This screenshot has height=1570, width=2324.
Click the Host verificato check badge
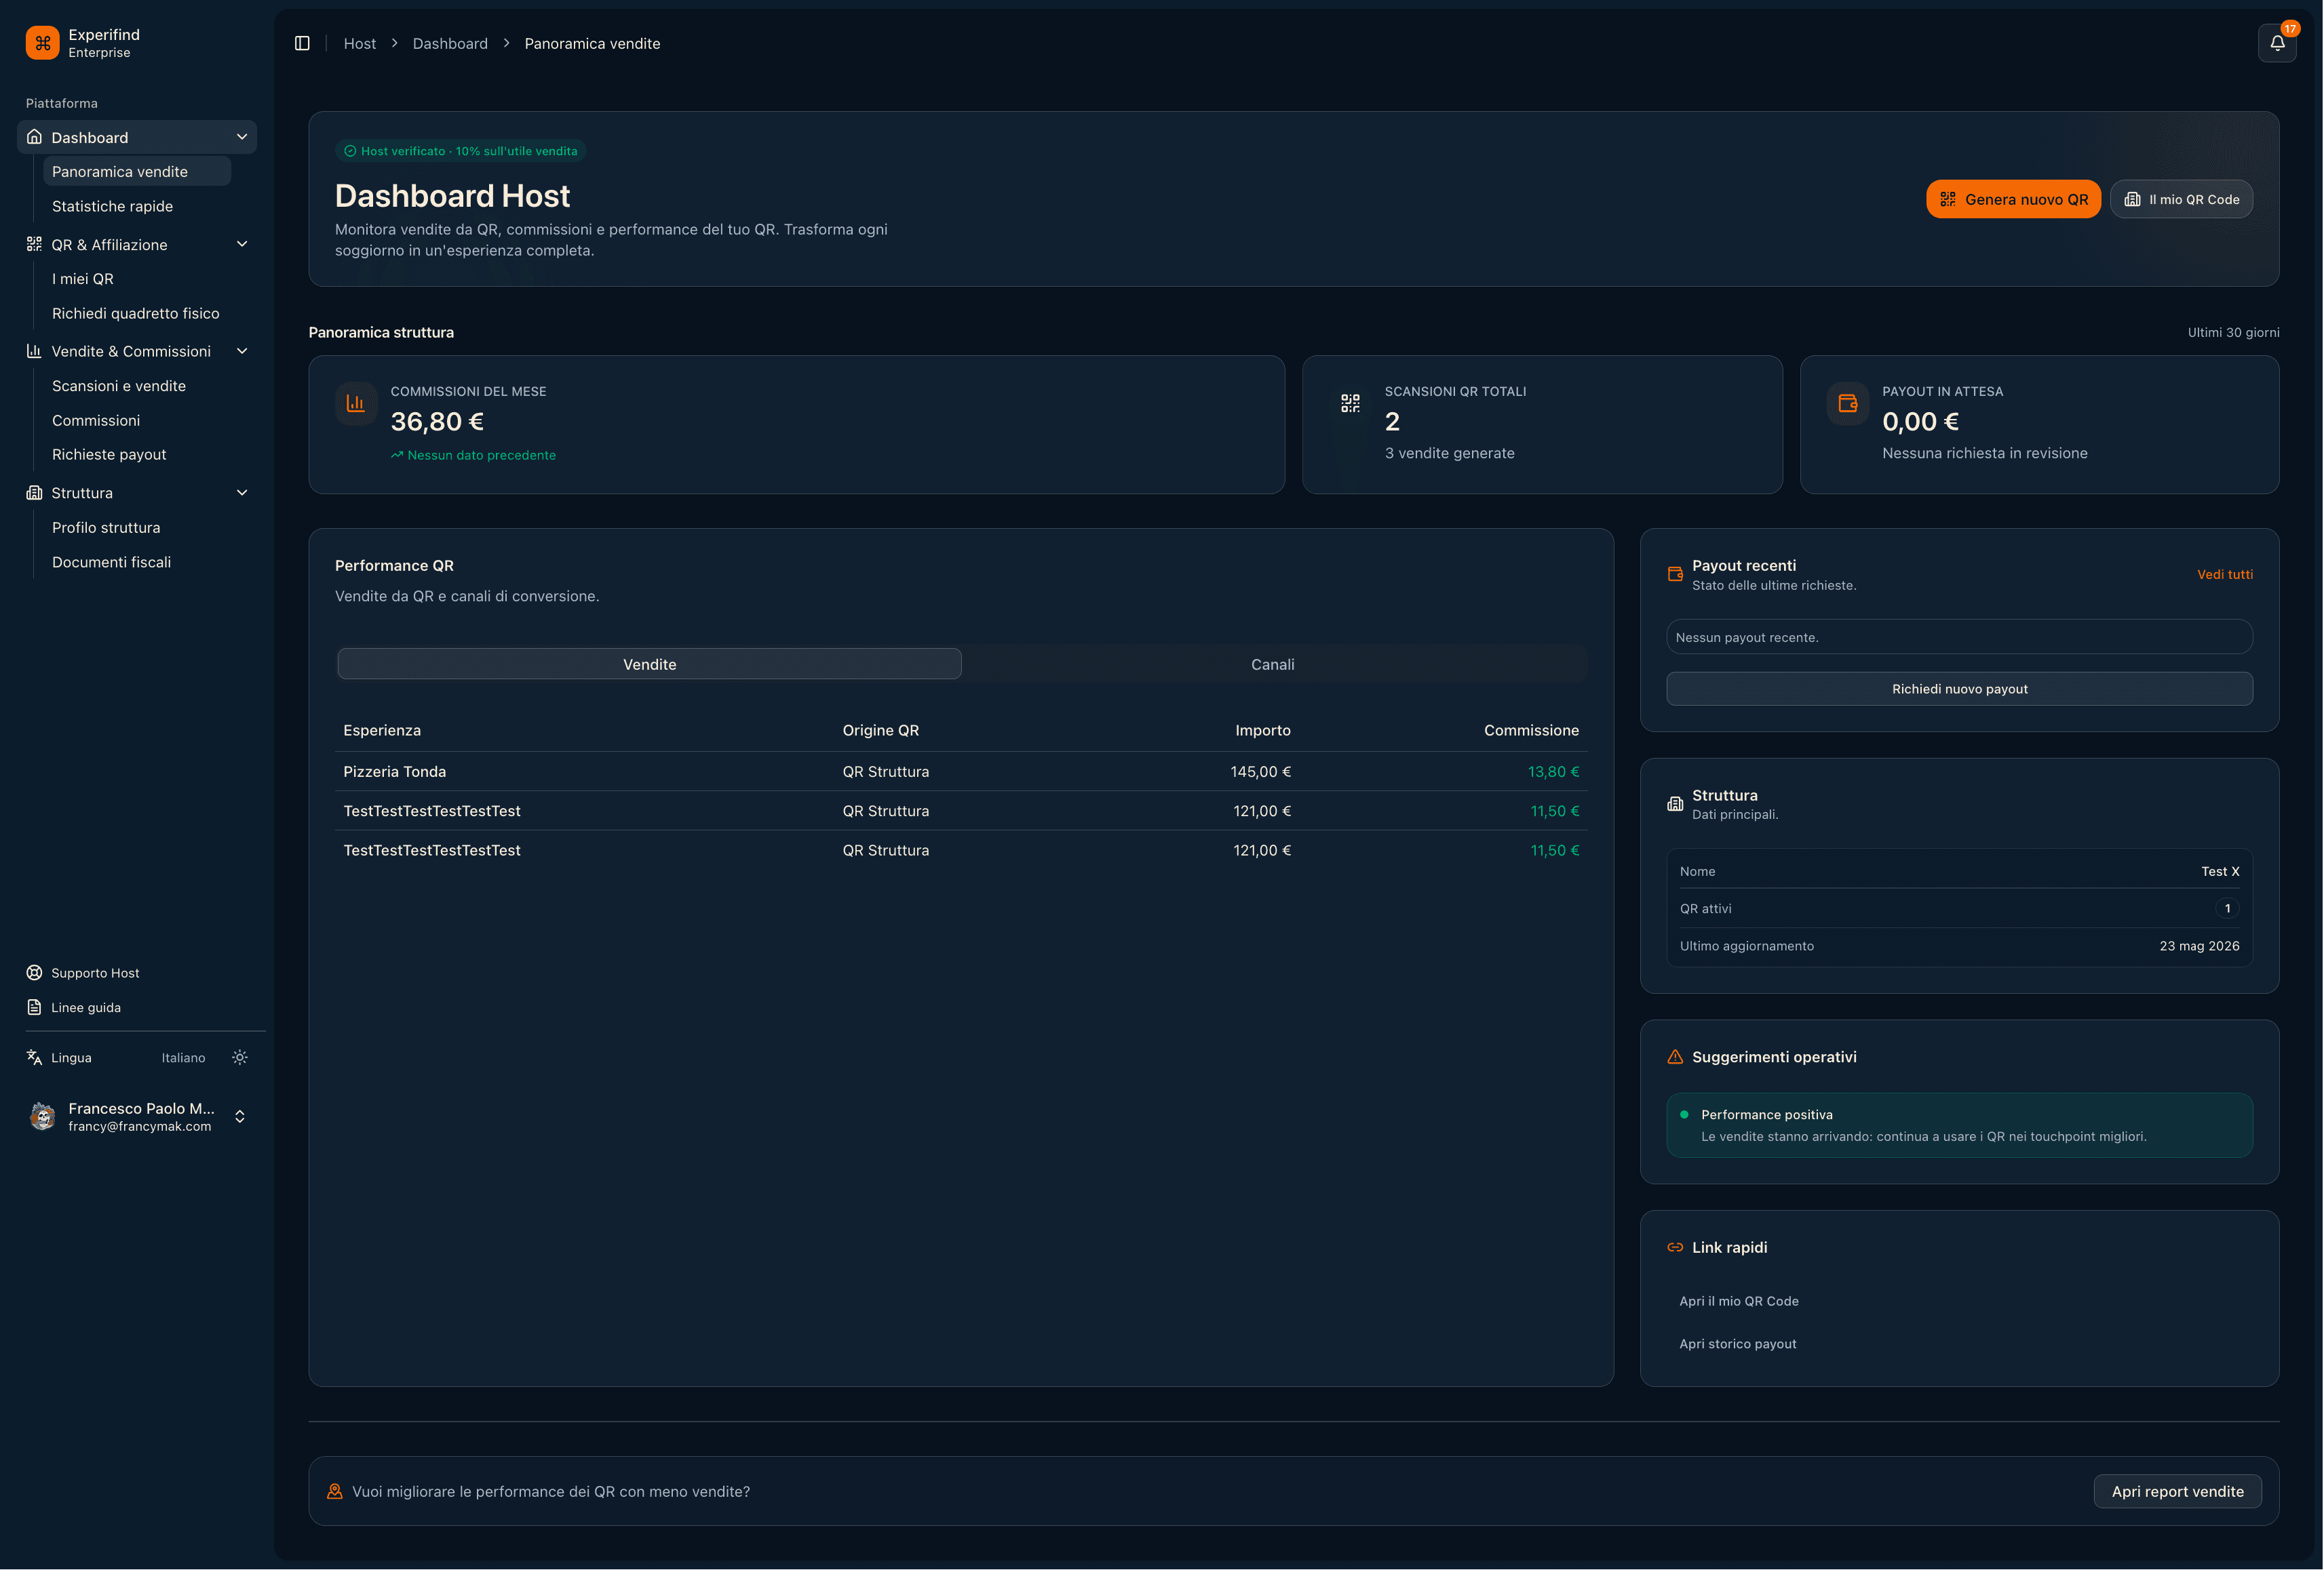pyautogui.click(x=461, y=151)
